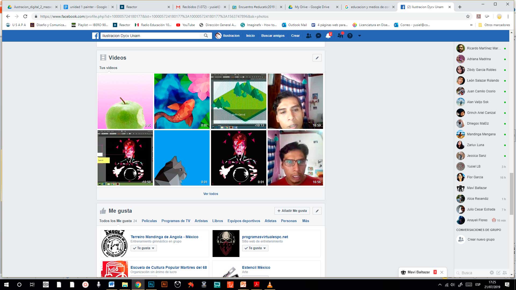Switch to Recibidos Gmail tab
This screenshot has width=516, height=290.
tap(201, 7)
